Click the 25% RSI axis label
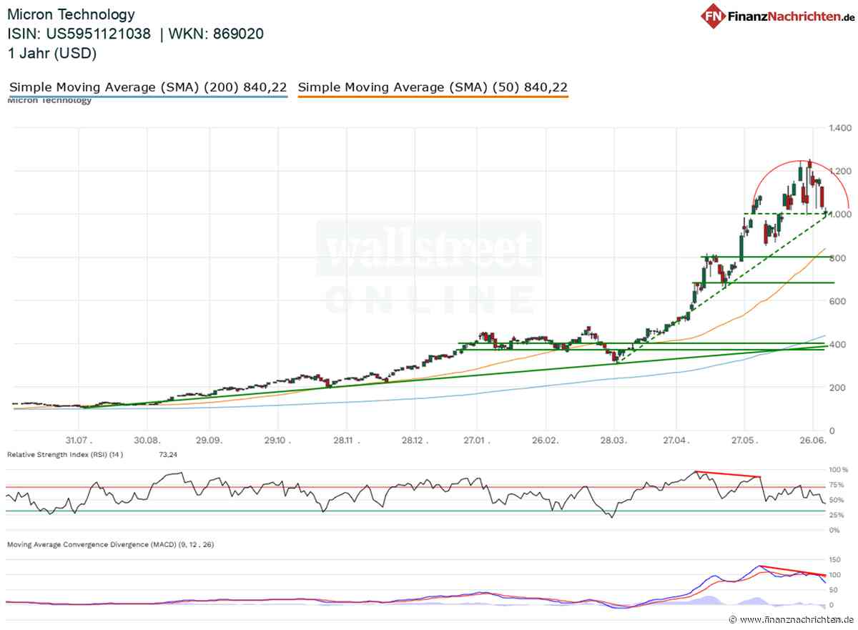This screenshot has width=858, height=630. click(838, 515)
